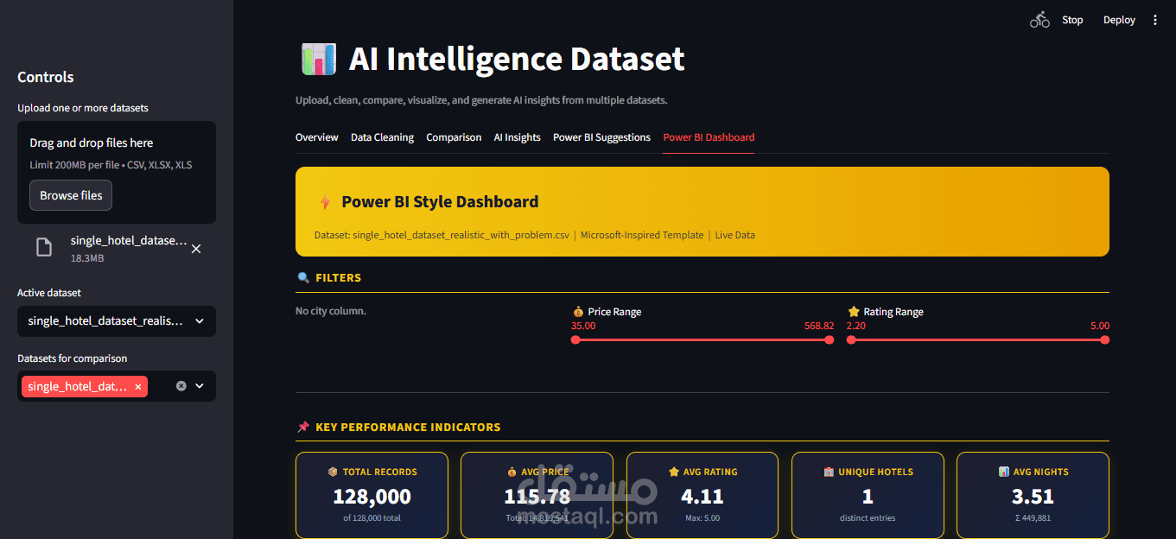Viewport: 1176px width, 539px height.
Task: Click the Price Range minimum slider handle
Action: (575, 340)
